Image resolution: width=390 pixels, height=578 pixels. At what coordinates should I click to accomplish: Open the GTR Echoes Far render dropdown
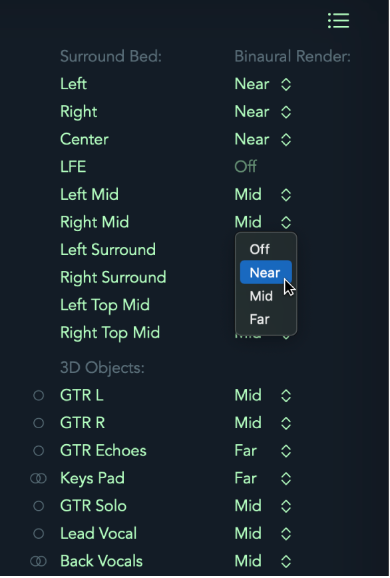[x=263, y=451]
